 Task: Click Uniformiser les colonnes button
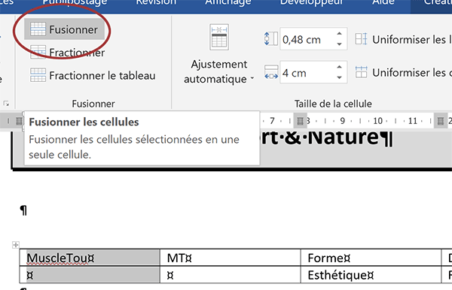tap(403, 72)
